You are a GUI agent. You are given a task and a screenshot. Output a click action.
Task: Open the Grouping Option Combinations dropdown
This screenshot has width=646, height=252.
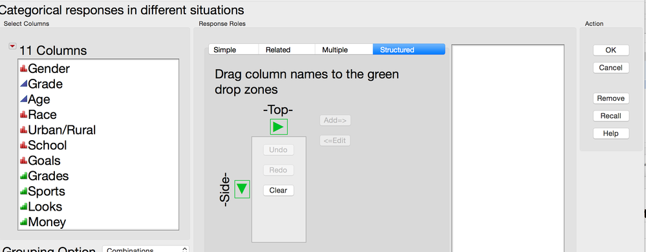[146, 249]
